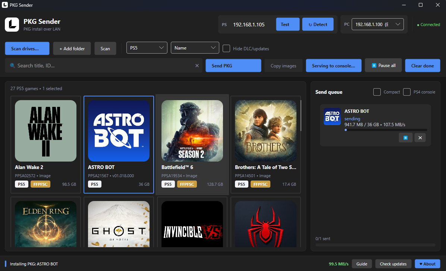Click 'PPSA14501 • Image' text
The width and height of the screenshot is (446, 271).
pos(252,176)
